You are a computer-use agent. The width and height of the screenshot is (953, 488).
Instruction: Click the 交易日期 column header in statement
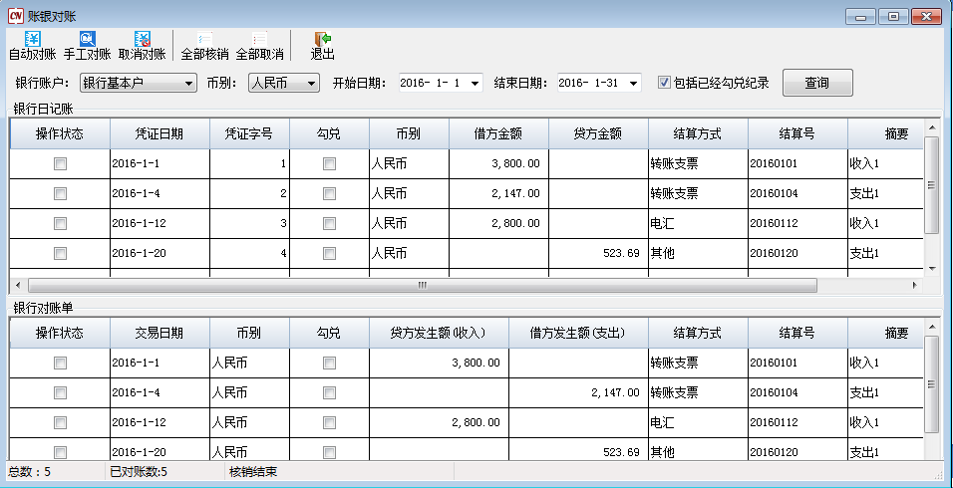(159, 333)
